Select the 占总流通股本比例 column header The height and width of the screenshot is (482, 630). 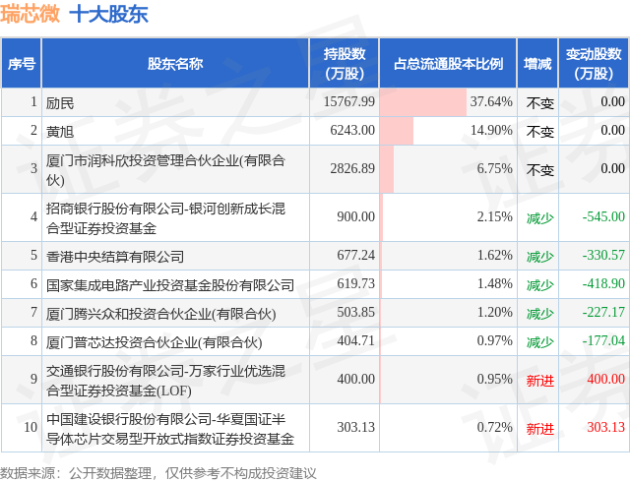(448, 64)
